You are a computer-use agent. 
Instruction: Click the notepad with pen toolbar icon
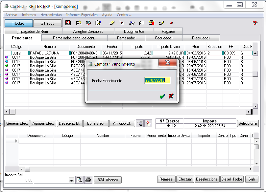pos(98,23)
